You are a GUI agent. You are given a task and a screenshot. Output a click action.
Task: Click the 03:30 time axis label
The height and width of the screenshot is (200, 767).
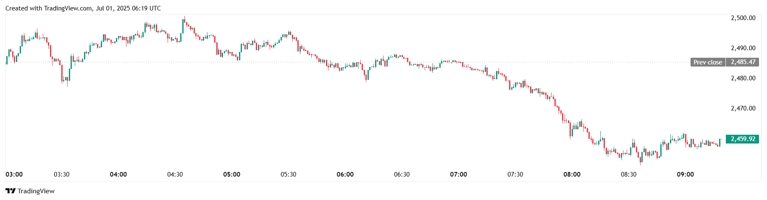point(62,174)
